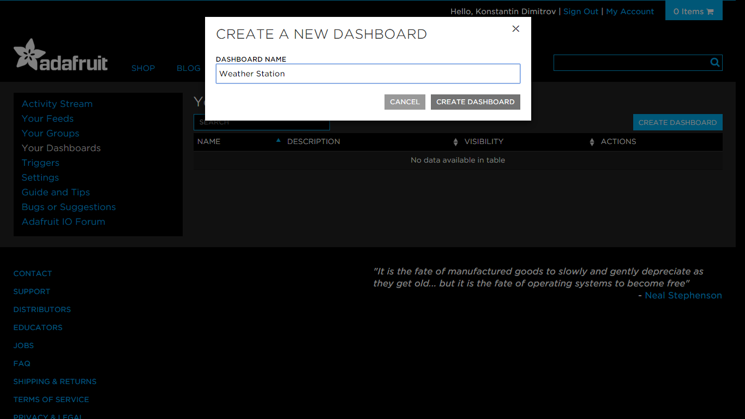Open My Account
Image resolution: width=745 pixels, height=419 pixels.
[630, 11]
